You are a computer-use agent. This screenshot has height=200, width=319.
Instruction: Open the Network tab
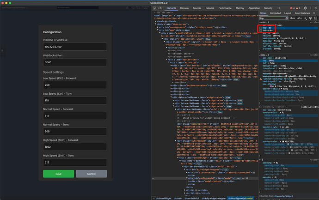point(210,8)
